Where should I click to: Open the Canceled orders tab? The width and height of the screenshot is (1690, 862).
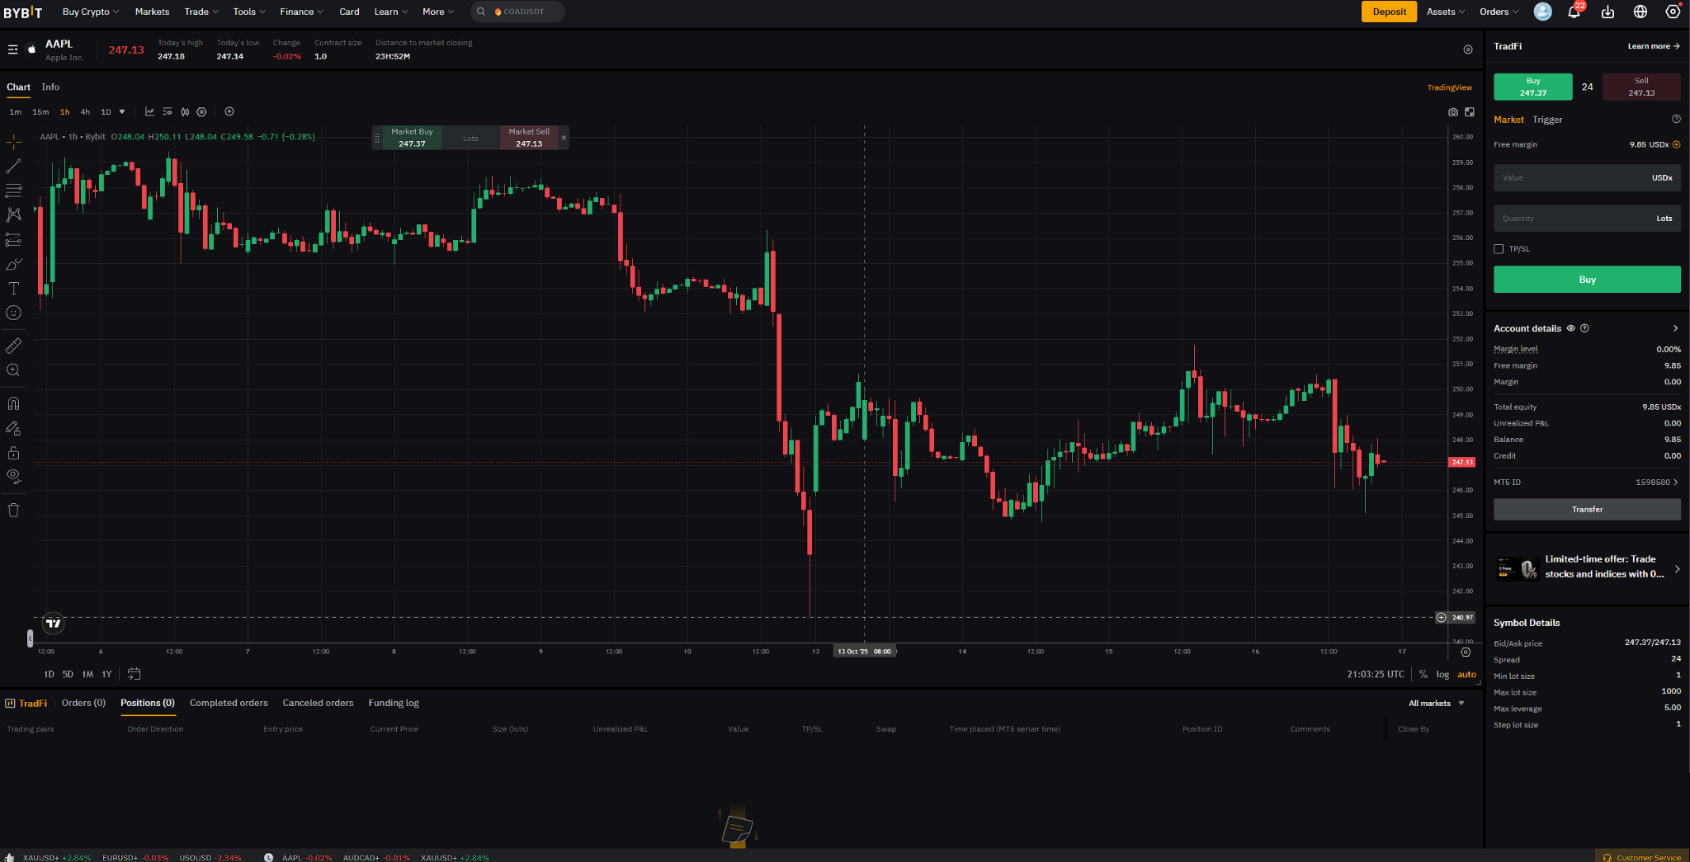point(318,703)
